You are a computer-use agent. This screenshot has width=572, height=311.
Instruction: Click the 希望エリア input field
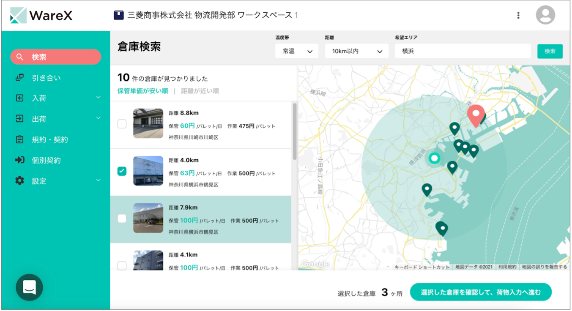(463, 51)
